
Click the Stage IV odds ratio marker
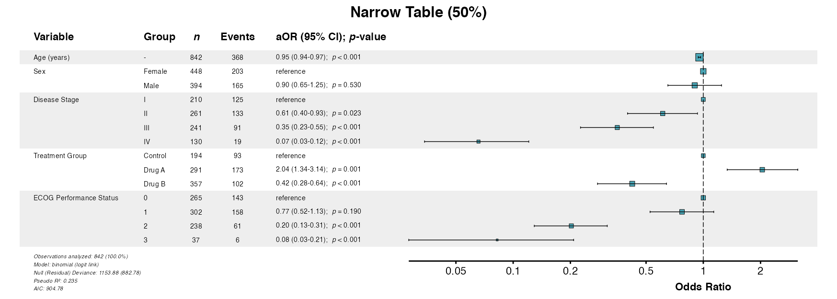478,141
